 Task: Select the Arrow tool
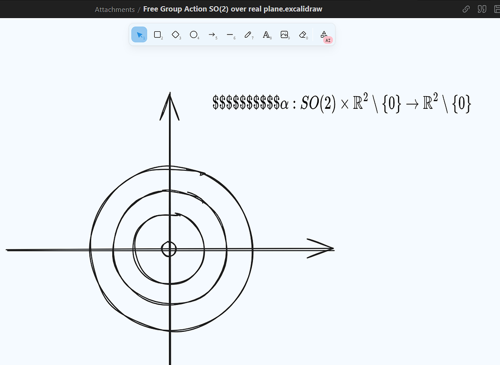click(212, 35)
